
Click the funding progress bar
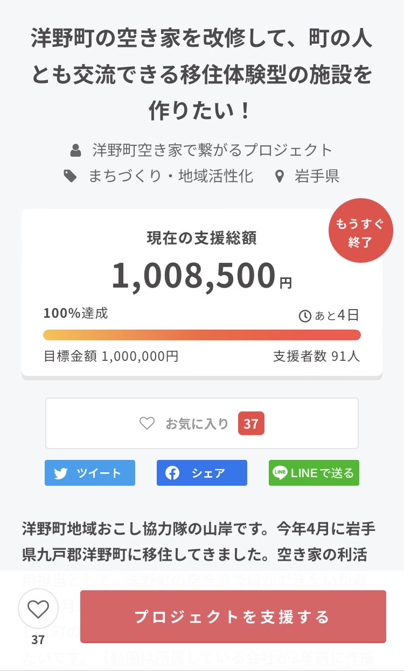pyautogui.click(x=201, y=335)
